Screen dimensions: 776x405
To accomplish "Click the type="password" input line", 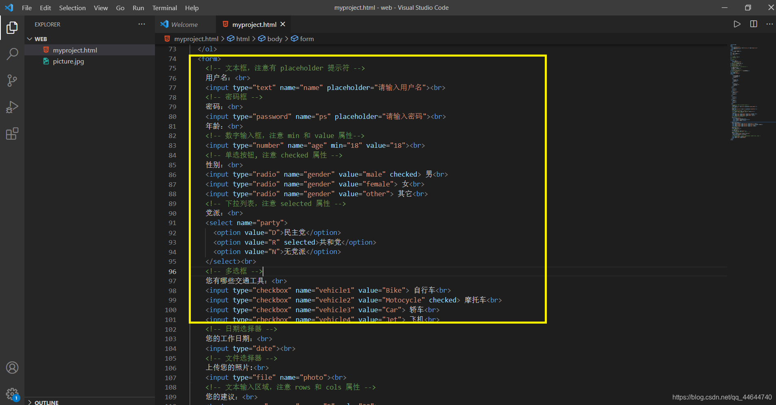I will [326, 116].
